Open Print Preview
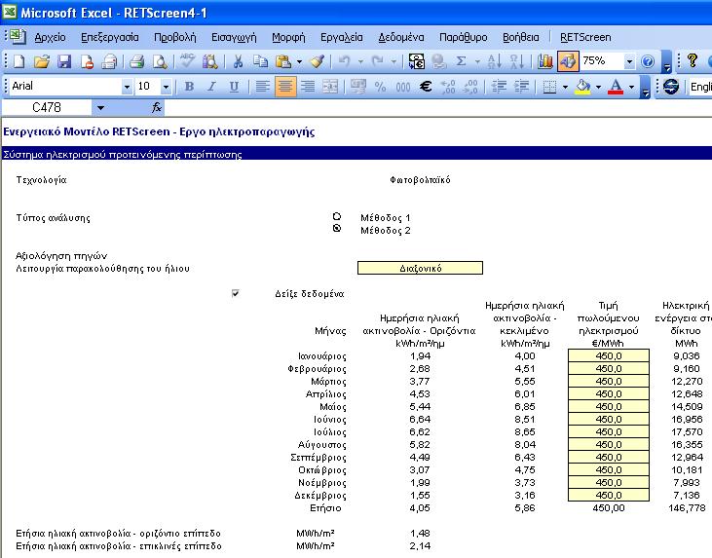 (160, 61)
